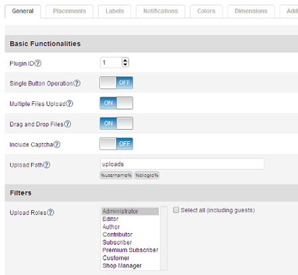This screenshot has height=275, width=298.
Task: Open the Colors tab
Action: [x=206, y=11]
